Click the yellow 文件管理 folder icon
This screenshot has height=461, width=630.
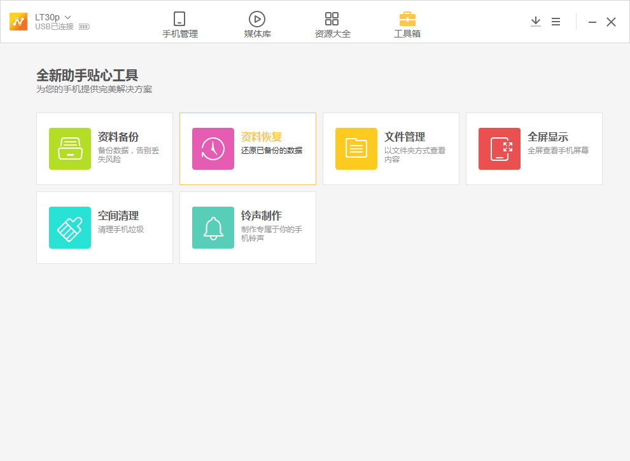point(356,149)
